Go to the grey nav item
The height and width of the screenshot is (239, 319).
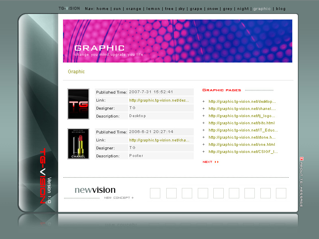tap(227, 9)
